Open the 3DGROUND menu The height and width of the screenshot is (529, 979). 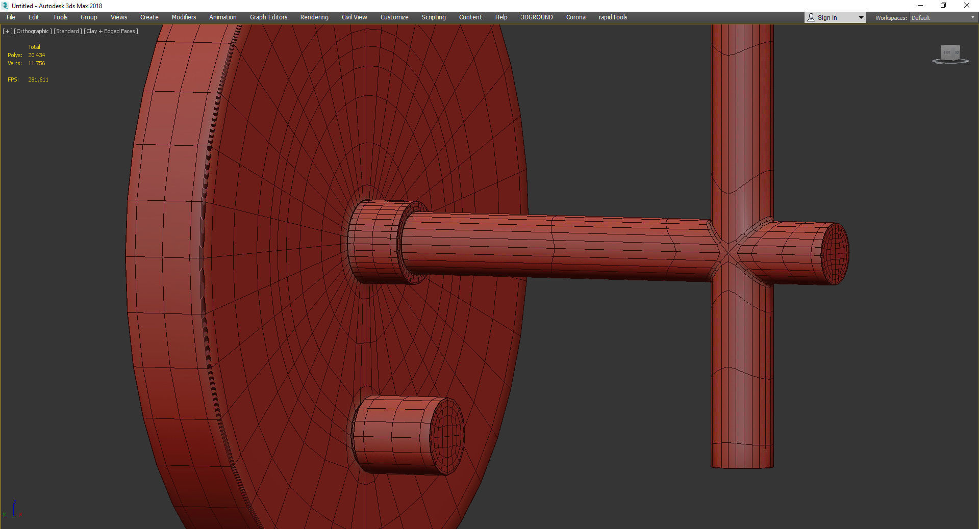click(537, 17)
